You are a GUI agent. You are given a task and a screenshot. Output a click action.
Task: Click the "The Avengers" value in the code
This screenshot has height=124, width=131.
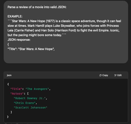(37, 89)
